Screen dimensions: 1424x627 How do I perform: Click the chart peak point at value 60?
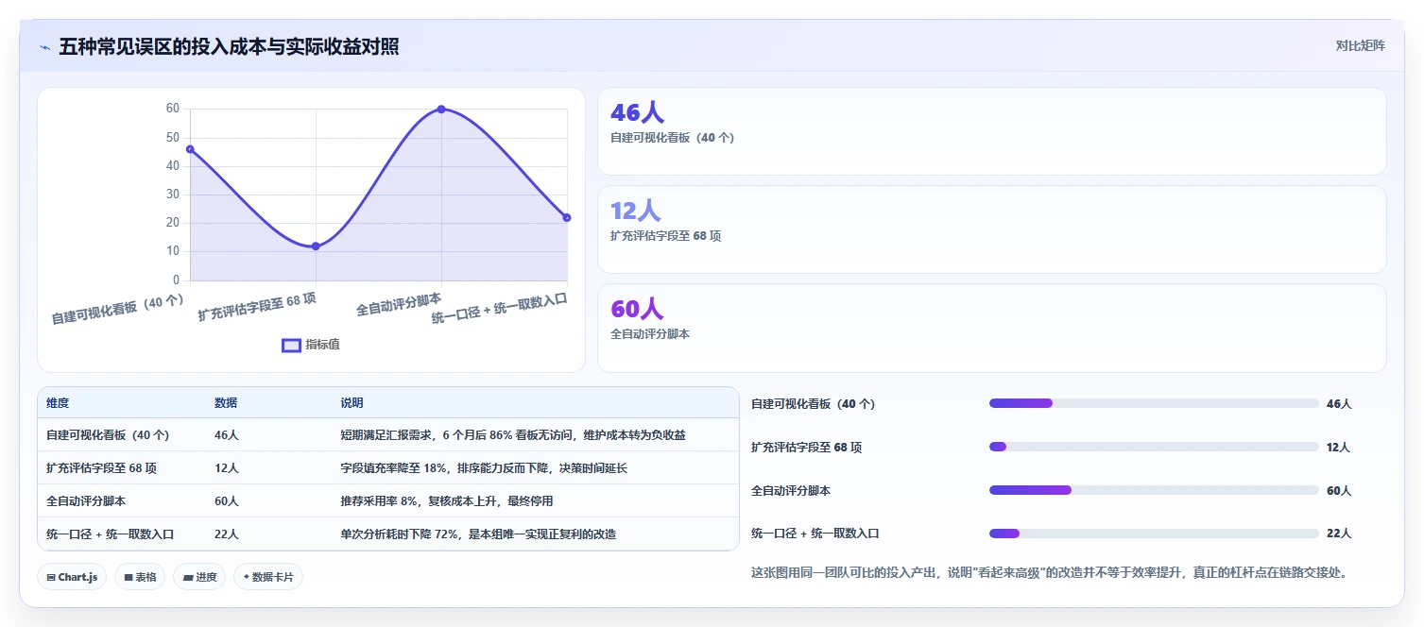click(441, 110)
